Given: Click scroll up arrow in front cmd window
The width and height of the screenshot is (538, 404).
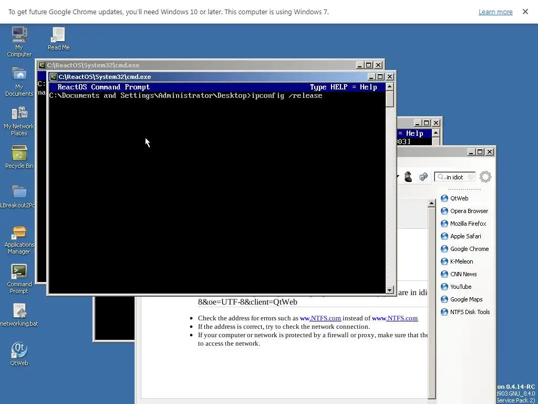Looking at the screenshot, I should 389,87.
